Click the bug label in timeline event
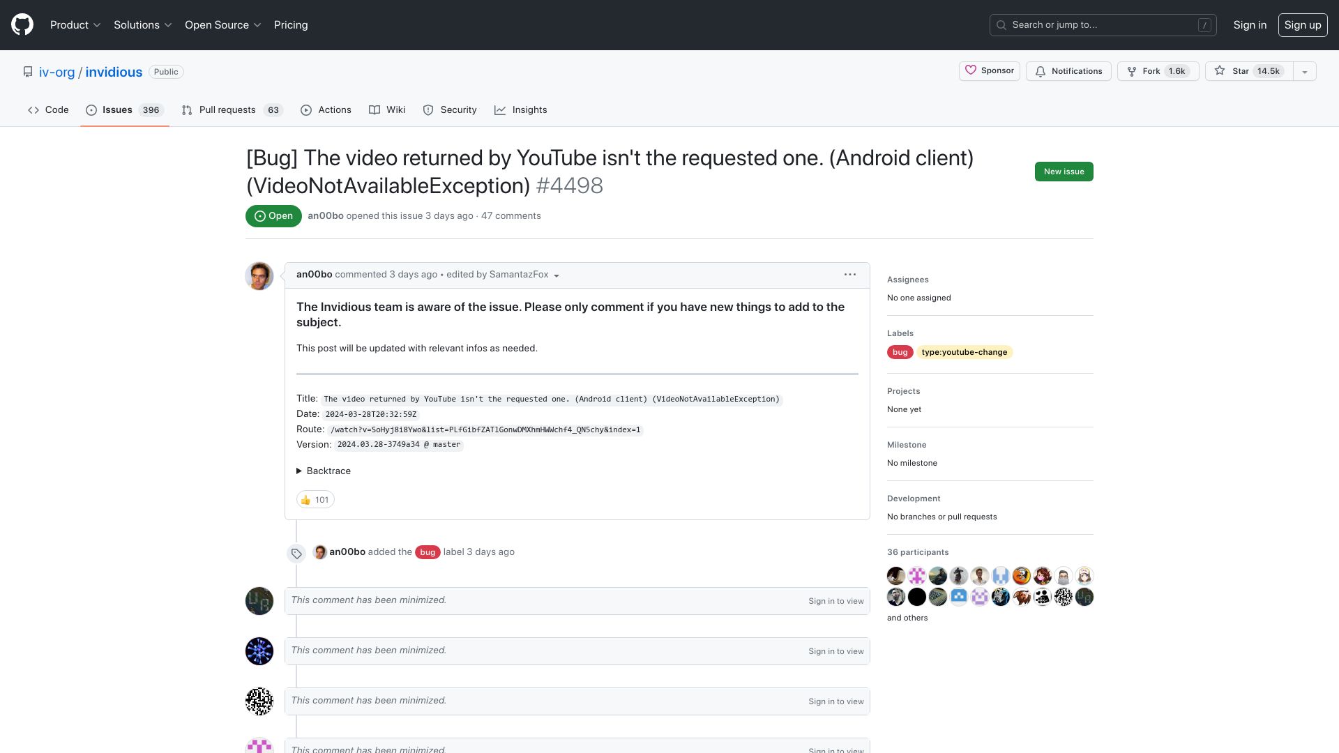1339x753 pixels. point(428,552)
